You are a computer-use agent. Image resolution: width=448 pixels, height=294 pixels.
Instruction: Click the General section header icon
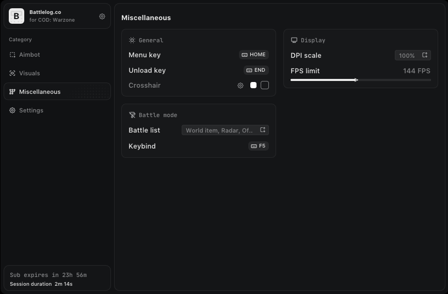(x=132, y=40)
